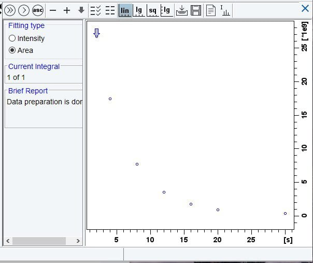Select the Area fitting type
313x263 pixels.
click(12, 50)
